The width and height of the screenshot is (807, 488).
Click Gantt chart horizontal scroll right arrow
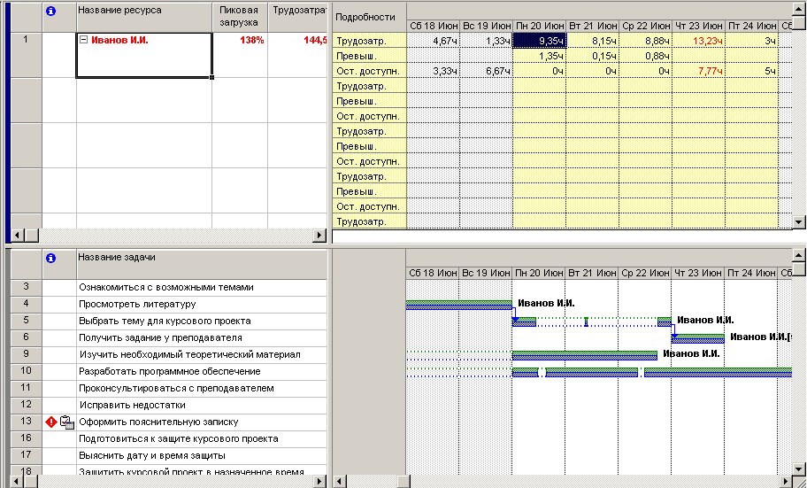[786, 481]
